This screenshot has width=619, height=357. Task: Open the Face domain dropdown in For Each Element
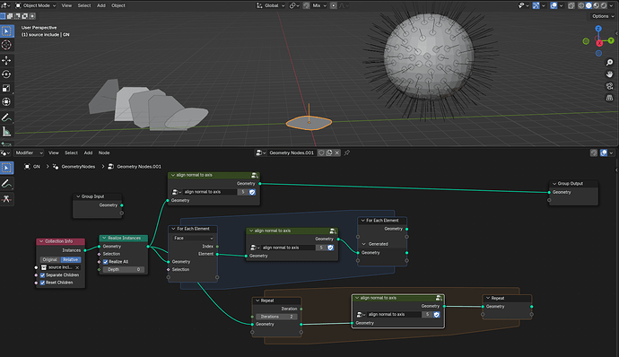(x=194, y=238)
